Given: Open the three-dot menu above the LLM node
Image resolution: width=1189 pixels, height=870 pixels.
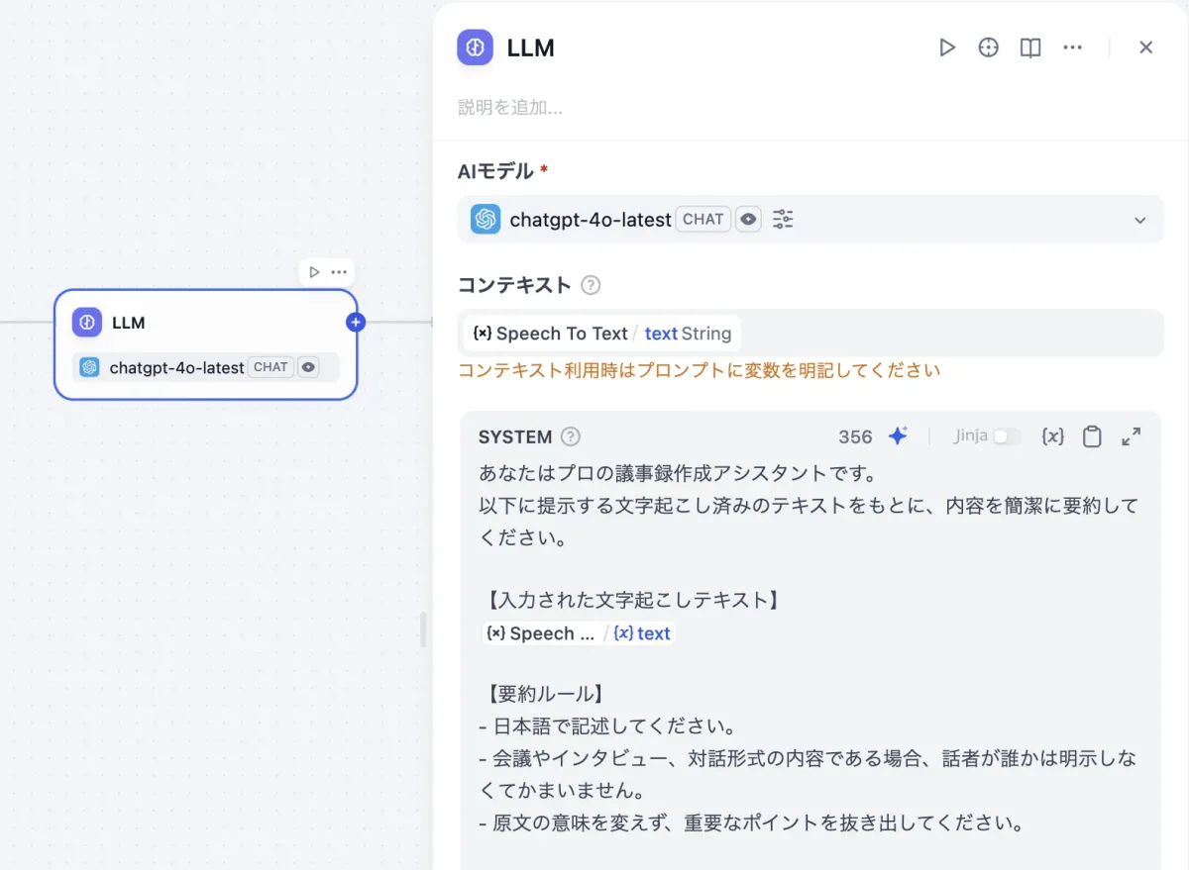Looking at the screenshot, I should 339,272.
